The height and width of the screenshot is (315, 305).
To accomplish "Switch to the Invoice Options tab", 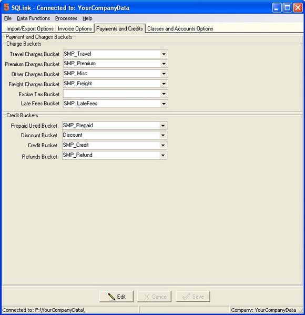I will tap(75, 29).
